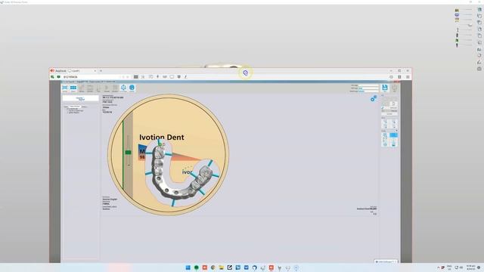Open the hamburger menu in remote window
The width and height of the screenshot is (484, 272).
tap(408, 77)
